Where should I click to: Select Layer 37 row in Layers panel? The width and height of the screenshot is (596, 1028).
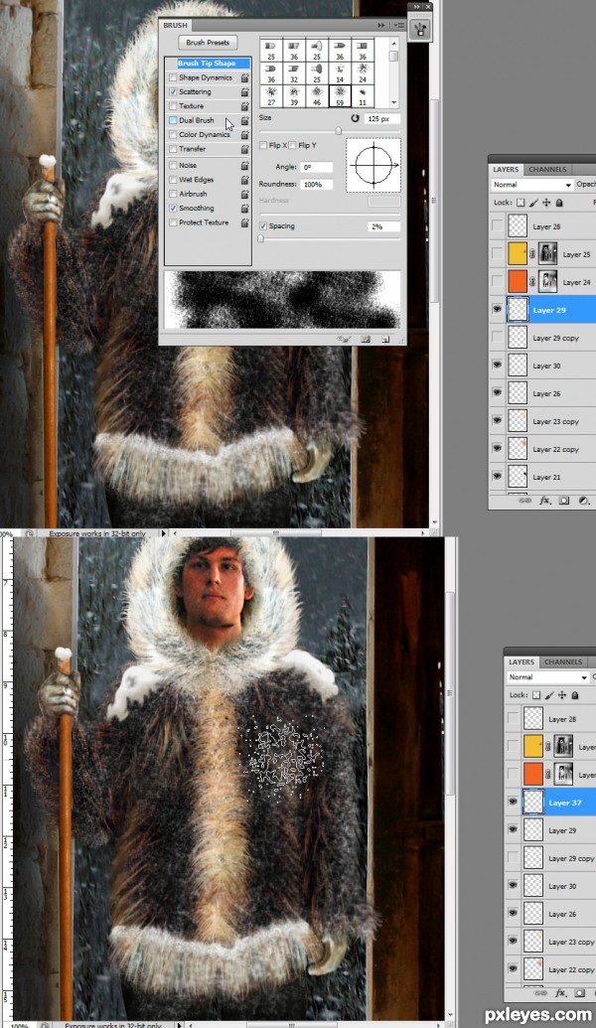550,802
